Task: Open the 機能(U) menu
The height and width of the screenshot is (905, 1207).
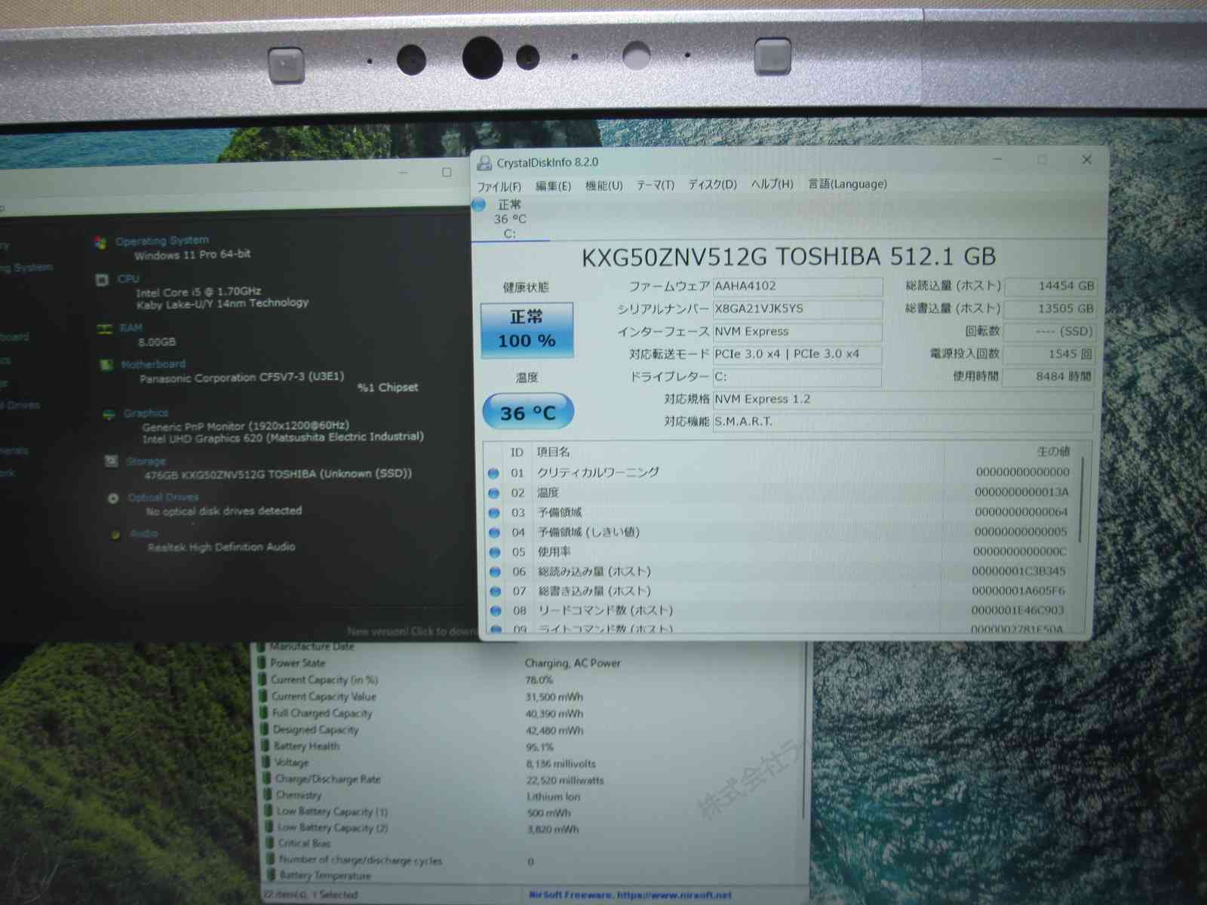Action: 603,186
